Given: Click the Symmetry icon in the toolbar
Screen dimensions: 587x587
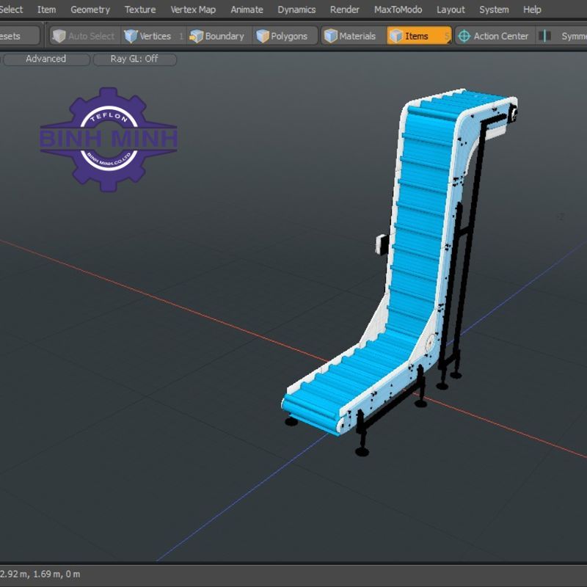Looking at the screenshot, I should tap(546, 36).
